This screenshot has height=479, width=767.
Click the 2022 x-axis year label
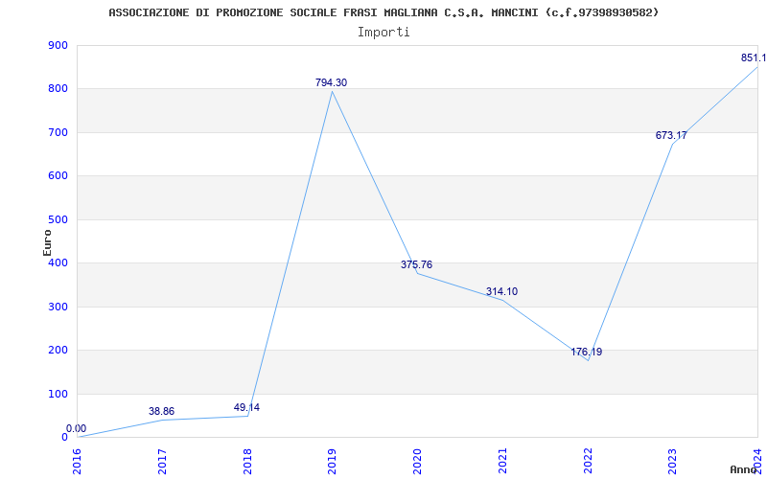coord(588,461)
